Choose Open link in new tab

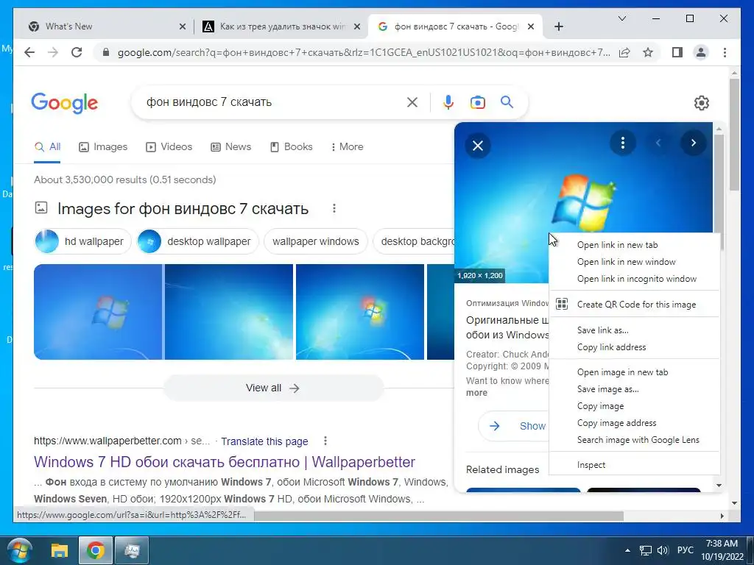pyautogui.click(x=634, y=245)
